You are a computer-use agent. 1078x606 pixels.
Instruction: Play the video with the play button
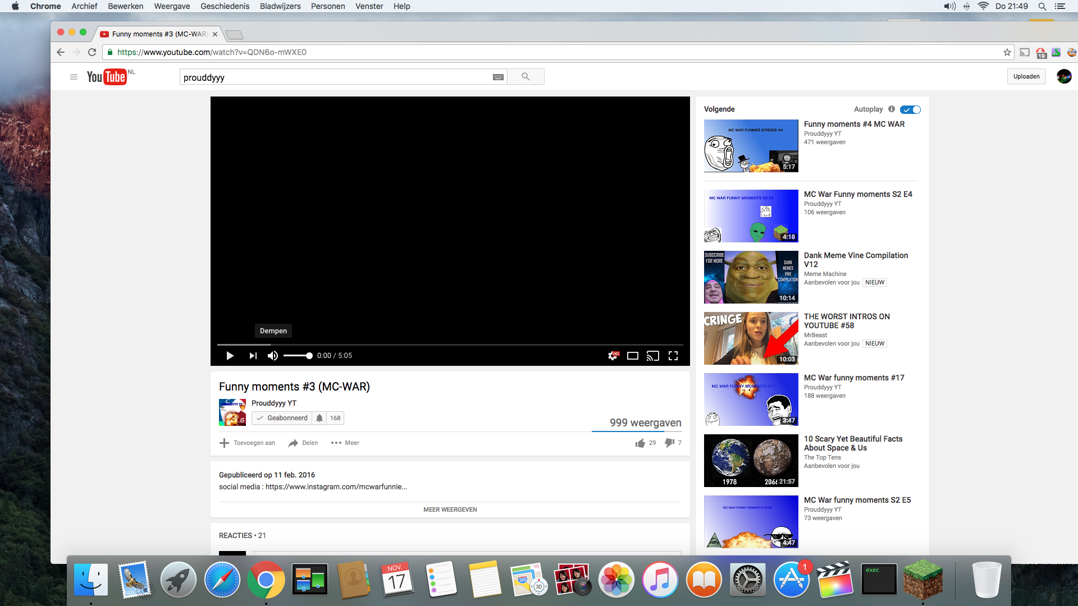tap(230, 356)
